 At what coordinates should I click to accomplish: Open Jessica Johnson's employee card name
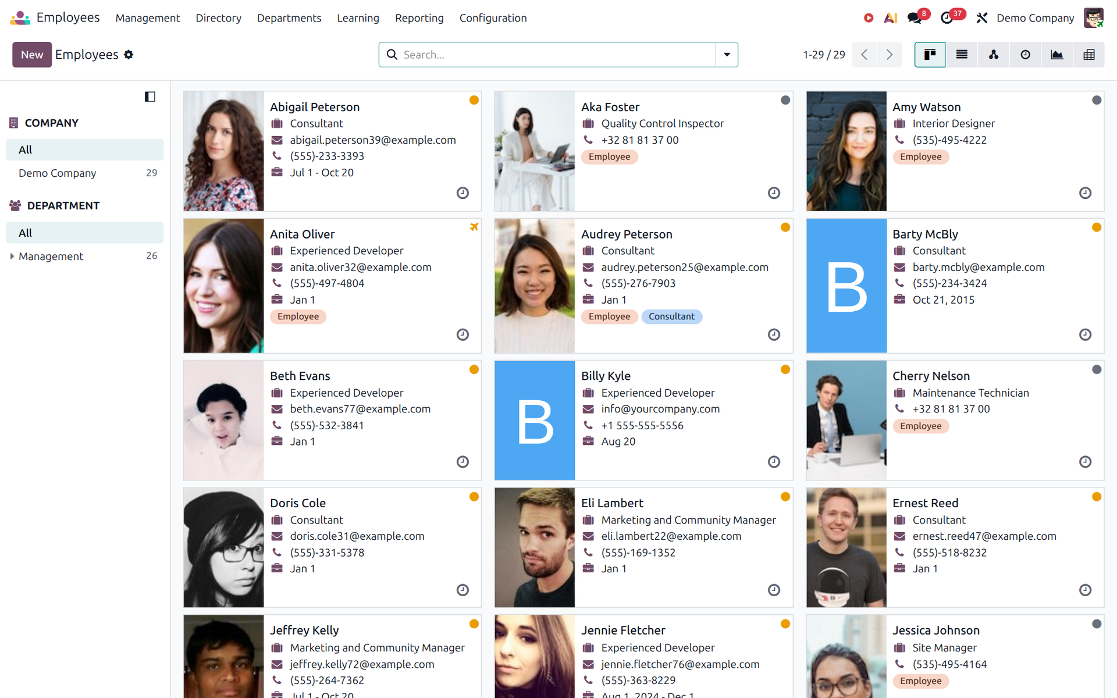(x=936, y=631)
